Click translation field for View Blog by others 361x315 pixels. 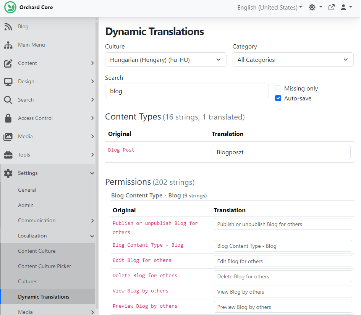coord(283,292)
